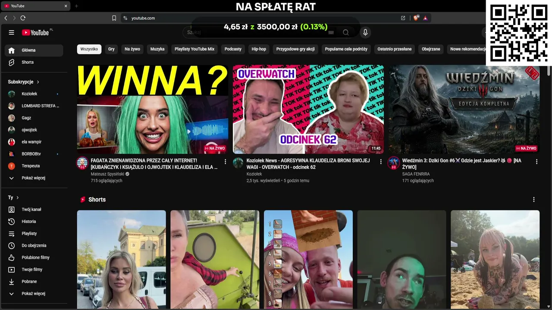Open the Short with blonde woman near building

[122, 260]
